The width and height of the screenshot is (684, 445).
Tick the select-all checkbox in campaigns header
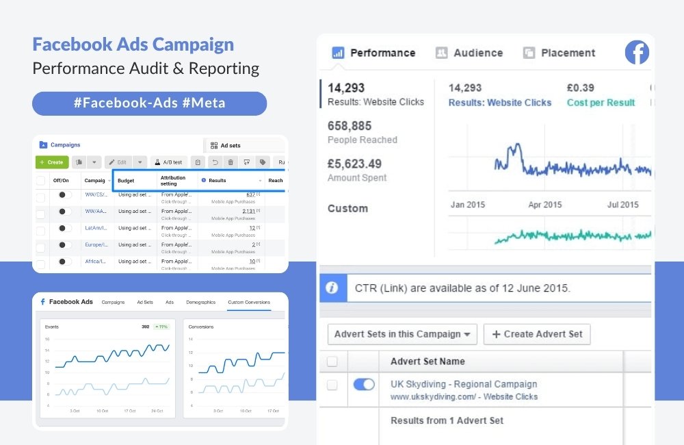(40, 180)
